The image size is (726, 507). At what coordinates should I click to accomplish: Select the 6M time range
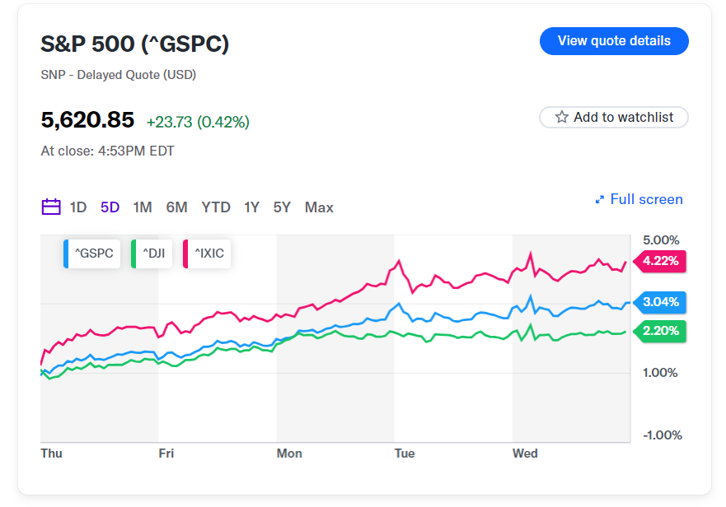[x=176, y=207]
